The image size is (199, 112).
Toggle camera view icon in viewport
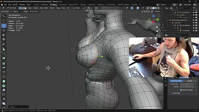(157, 35)
